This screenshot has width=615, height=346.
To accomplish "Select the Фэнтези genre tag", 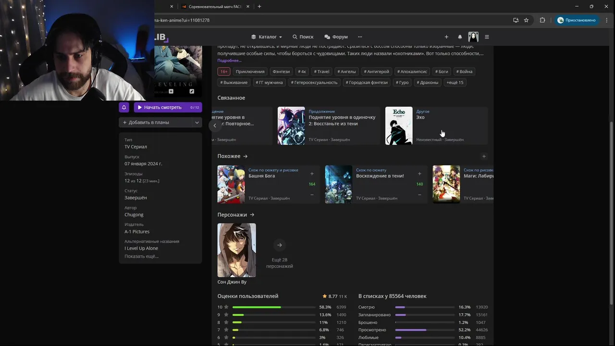I will pos(281,72).
